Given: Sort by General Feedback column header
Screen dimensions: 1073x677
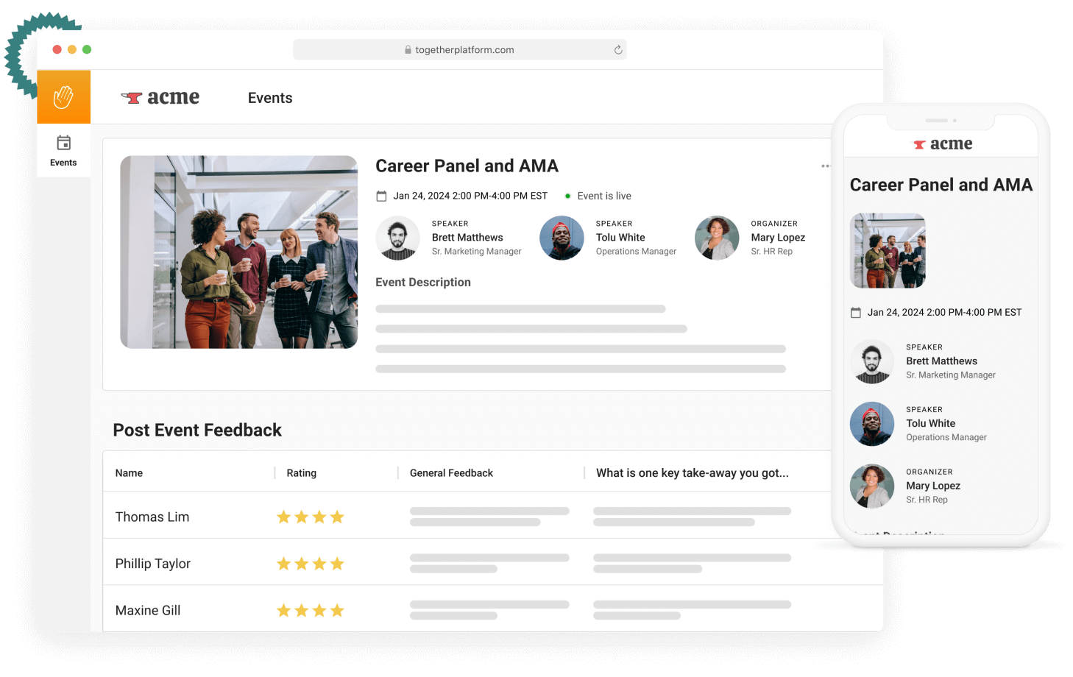Looking at the screenshot, I should coord(451,473).
